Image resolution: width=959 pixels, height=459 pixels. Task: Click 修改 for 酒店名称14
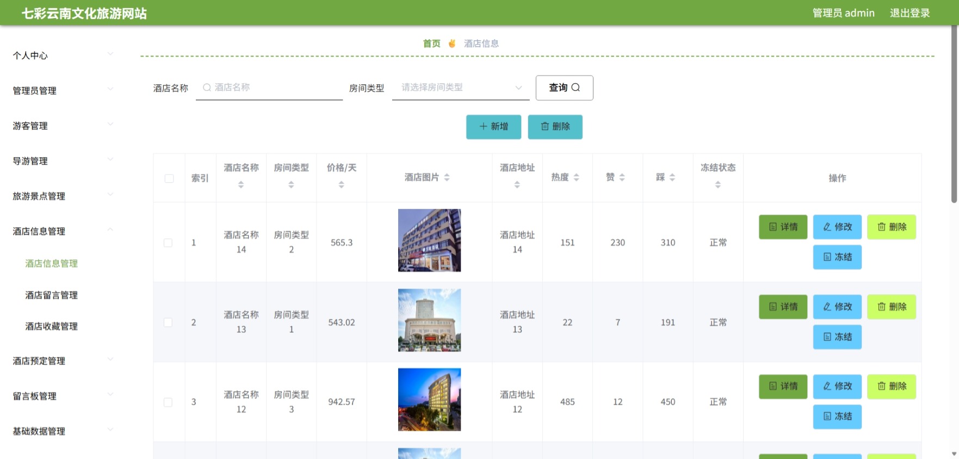coord(837,227)
